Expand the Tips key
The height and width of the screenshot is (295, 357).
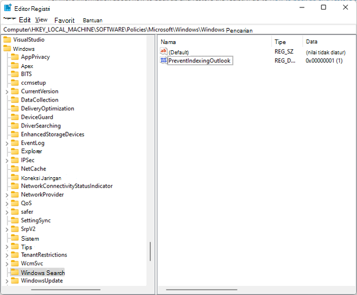pos(7,247)
